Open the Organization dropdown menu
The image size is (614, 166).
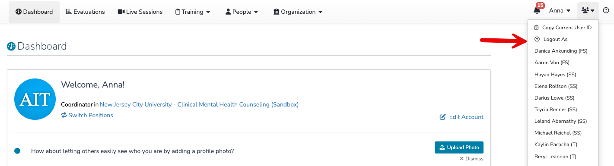pos(298,12)
